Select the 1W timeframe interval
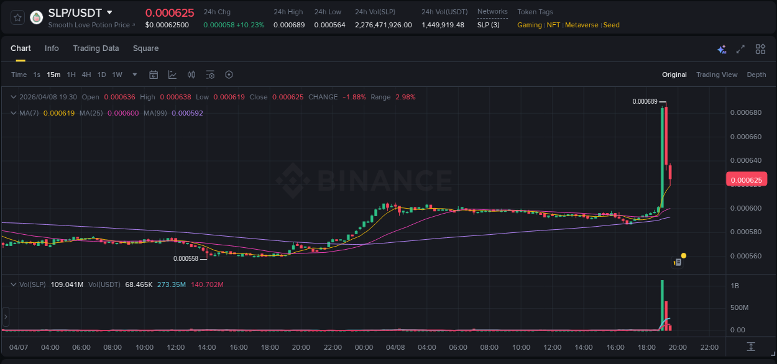 coord(117,74)
